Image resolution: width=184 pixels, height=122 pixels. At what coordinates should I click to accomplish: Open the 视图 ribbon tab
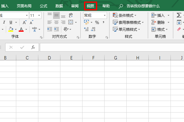click(90, 6)
